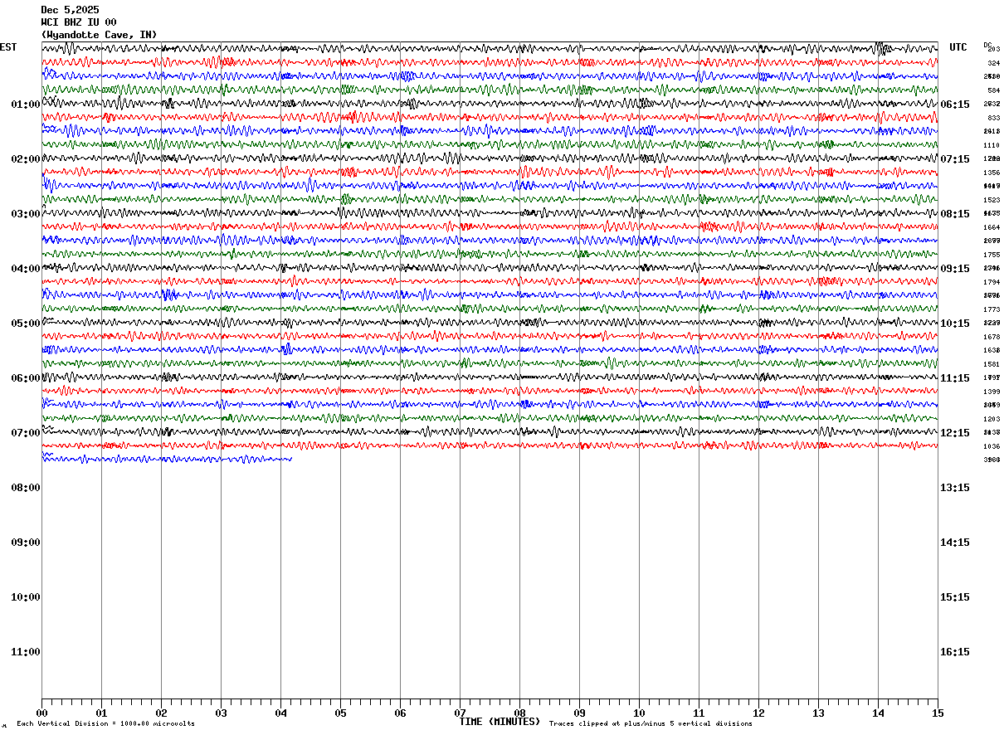
Task: Click the 12:15 UTC time label
Action: tap(955, 433)
